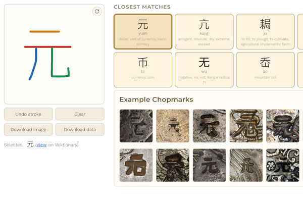Click the circular refresh icon on the drawing canvas
The width and height of the screenshot is (303, 202).
click(x=97, y=12)
